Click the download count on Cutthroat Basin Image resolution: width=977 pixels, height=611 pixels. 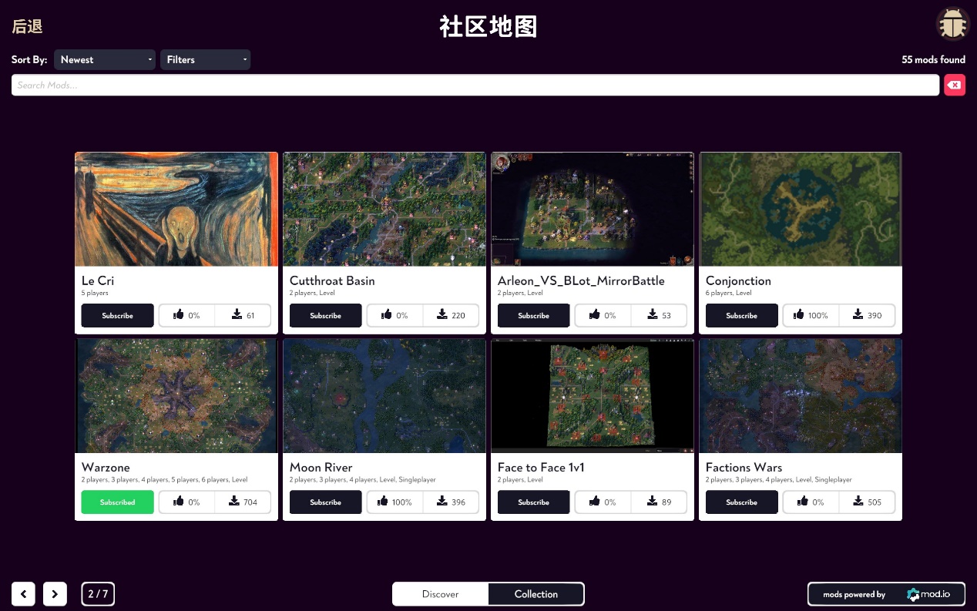tap(451, 315)
